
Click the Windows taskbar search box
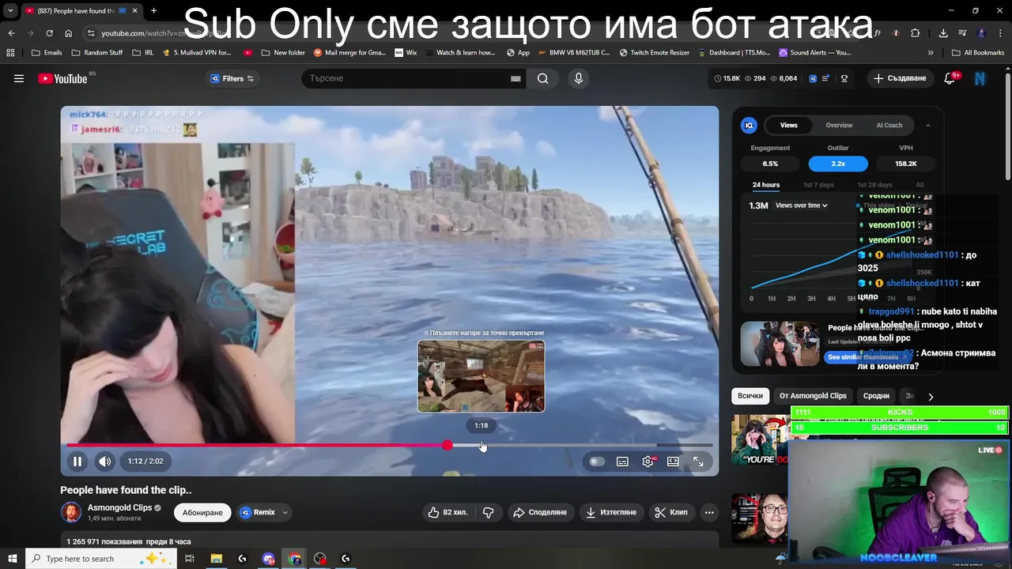coord(100,559)
